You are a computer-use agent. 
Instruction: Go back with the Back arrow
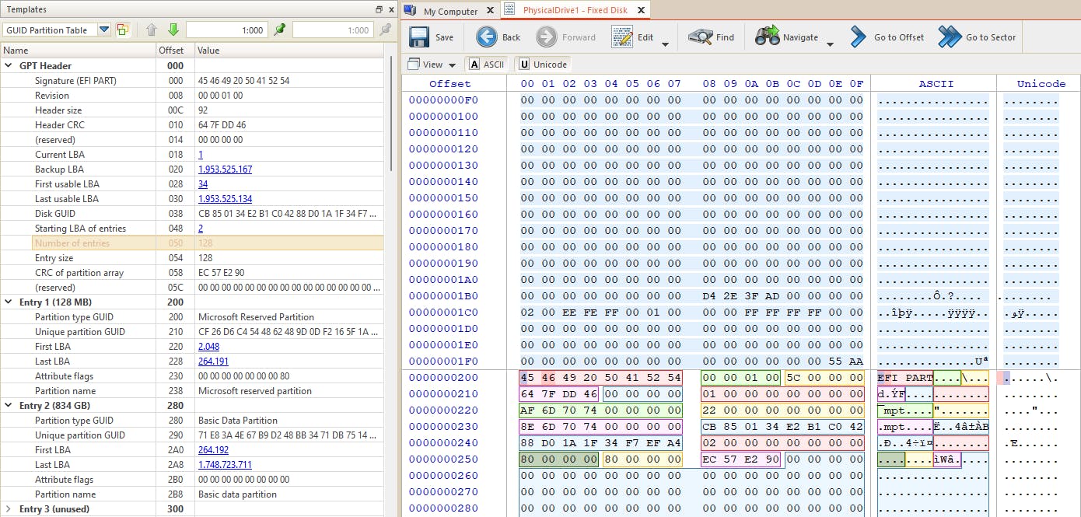tap(487, 37)
